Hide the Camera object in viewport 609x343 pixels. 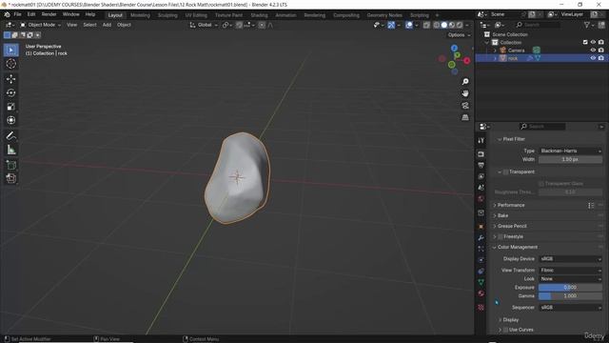coord(593,50)
